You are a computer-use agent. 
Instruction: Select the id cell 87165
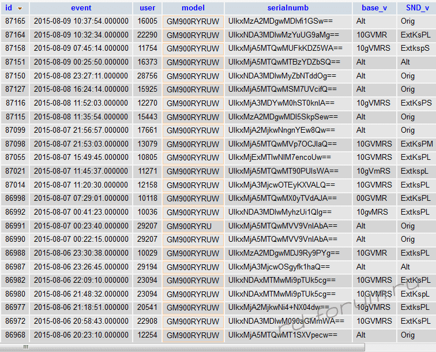pyautogui.click(x=15, y=21)
